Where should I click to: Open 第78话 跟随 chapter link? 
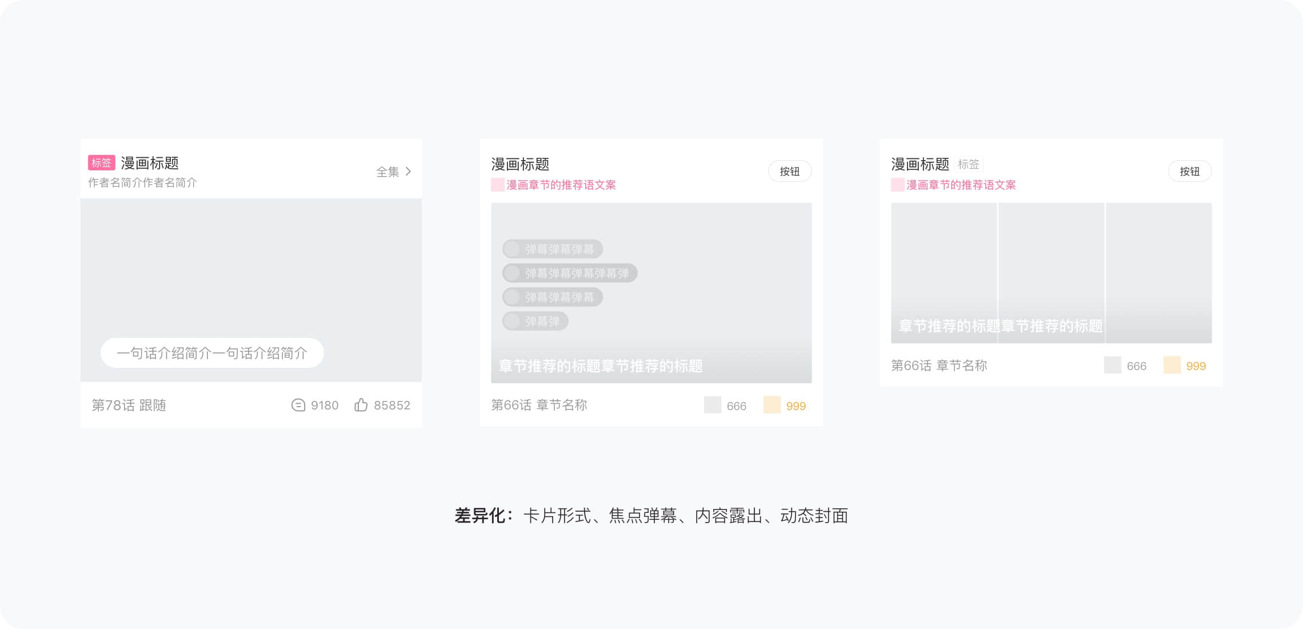coord(129,405)
